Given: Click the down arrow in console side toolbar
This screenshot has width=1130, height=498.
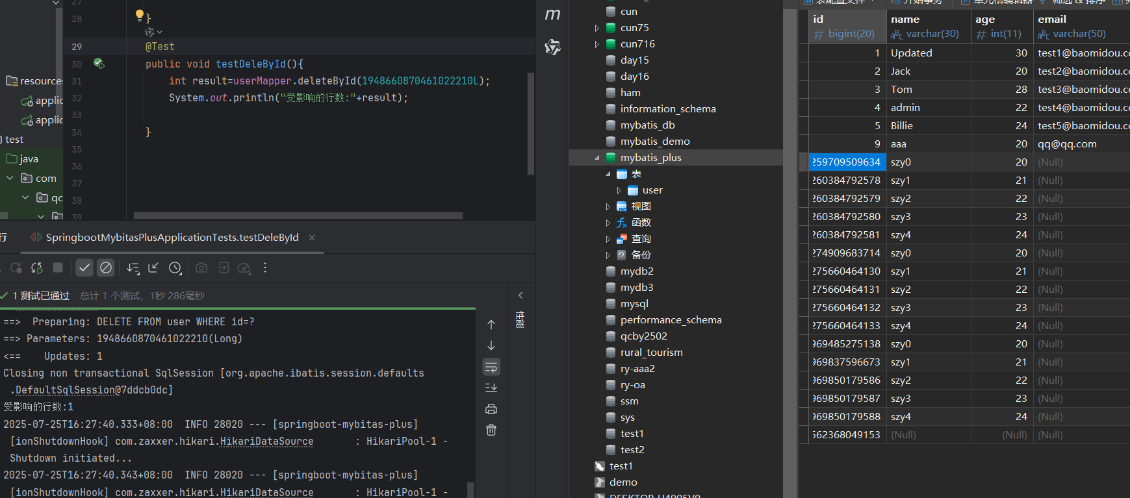Looking at the screenshot, I should (x=491, y=345).
